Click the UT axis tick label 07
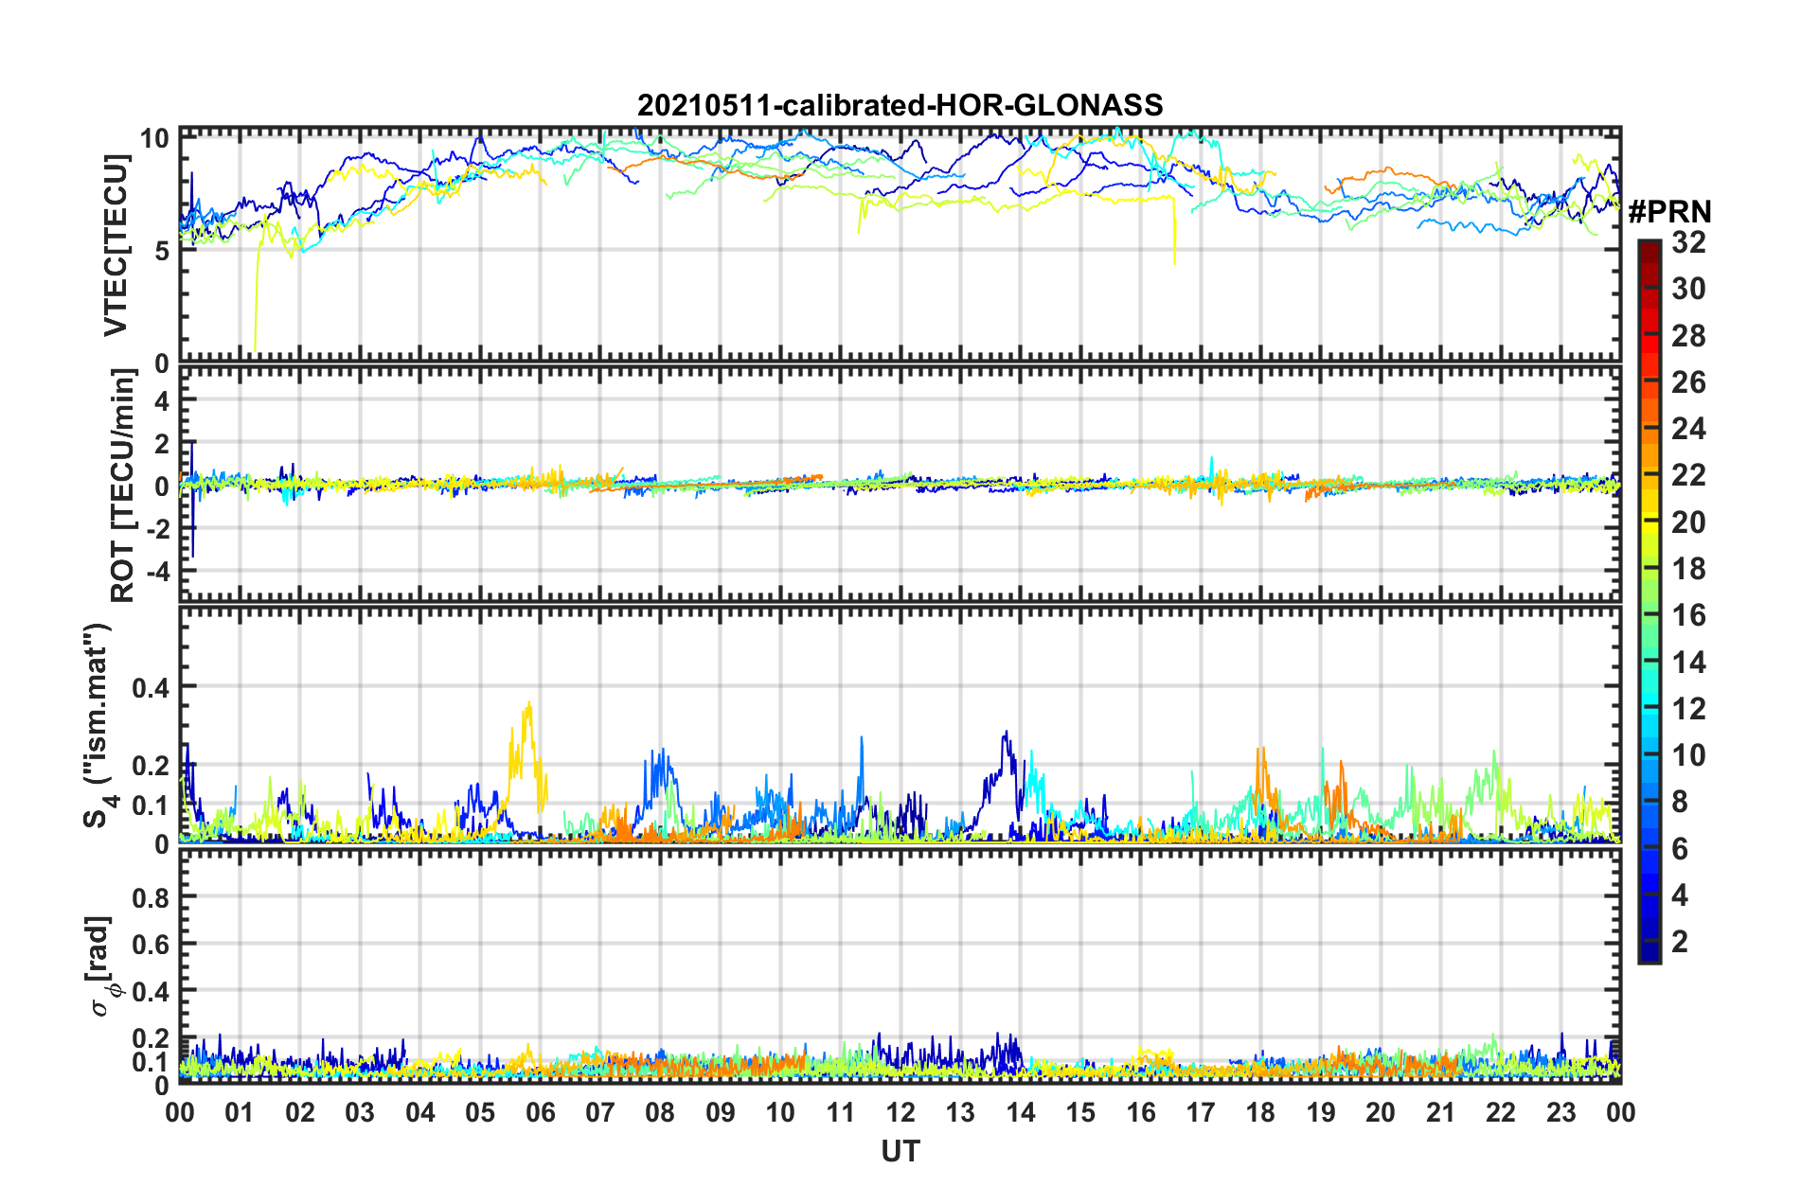The image size is (1801, 1204). tap(600, 1112)
